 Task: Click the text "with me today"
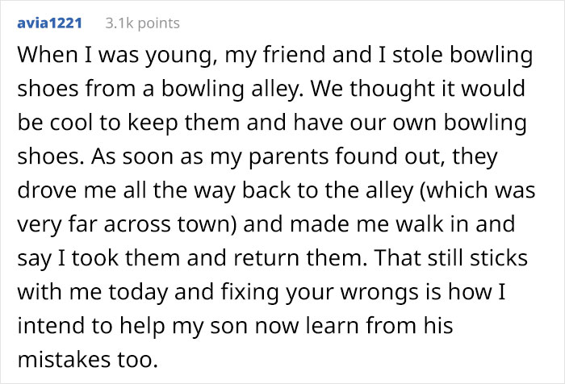[93, 292]
